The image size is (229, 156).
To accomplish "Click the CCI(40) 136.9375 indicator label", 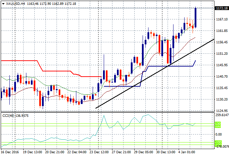I will pyautogui.click(x=16, y=116).
